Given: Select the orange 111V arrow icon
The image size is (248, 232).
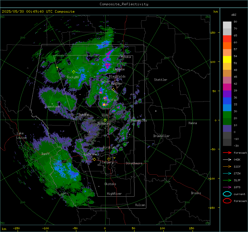Looking at the screenshot, I should coord(227,166).
